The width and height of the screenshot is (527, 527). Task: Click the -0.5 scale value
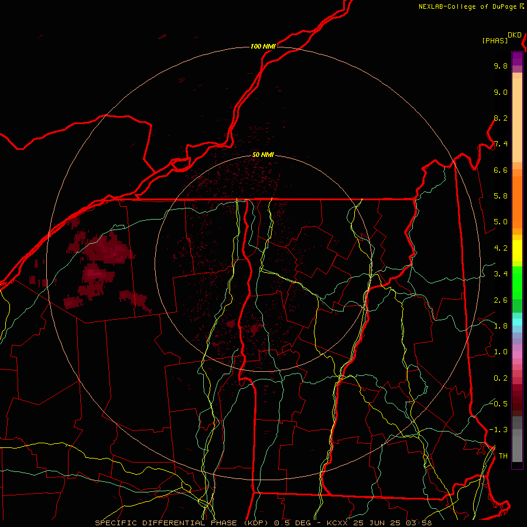pyautogui.click(x=498, y=403)
